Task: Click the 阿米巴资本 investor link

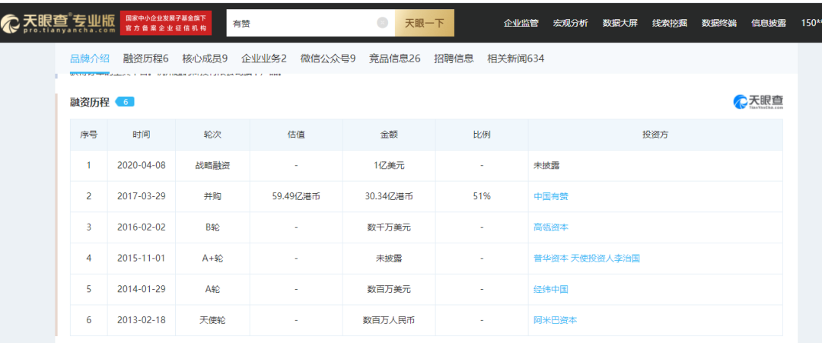Action: point(556,320)
